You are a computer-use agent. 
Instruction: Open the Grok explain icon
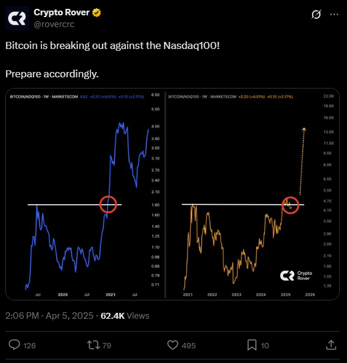[316, 14]
